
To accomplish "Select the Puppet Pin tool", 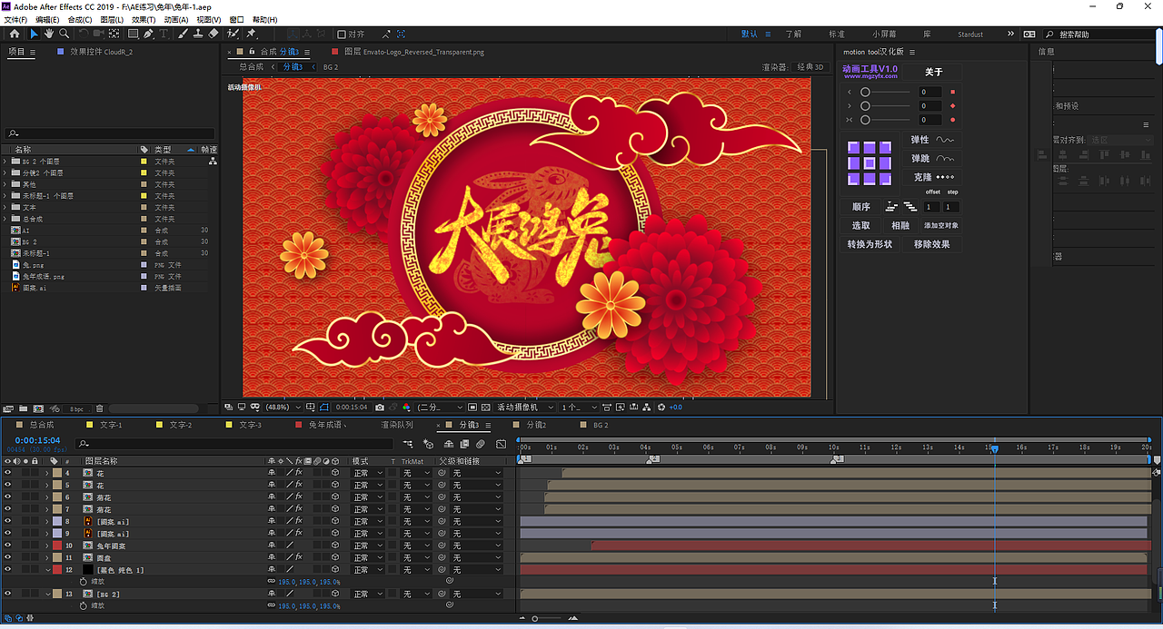I will (251, 34).
